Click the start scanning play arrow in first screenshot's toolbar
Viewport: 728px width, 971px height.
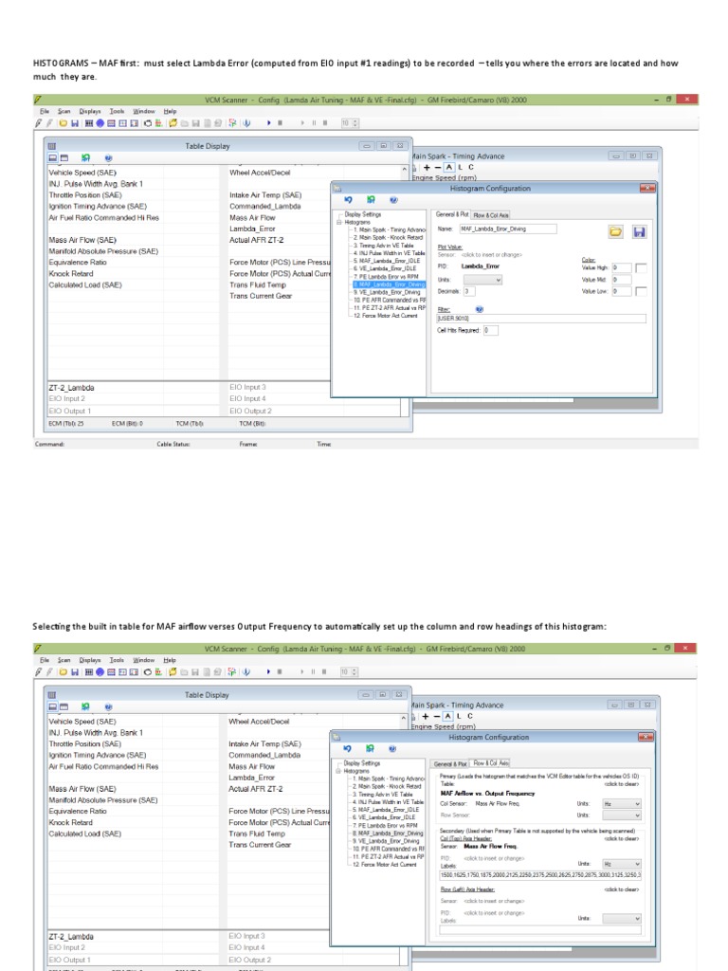[x=268, y=123]
